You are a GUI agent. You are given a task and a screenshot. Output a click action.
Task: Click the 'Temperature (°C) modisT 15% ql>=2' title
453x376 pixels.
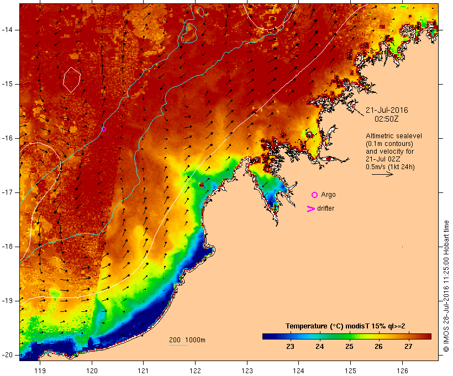pos(345,326)
